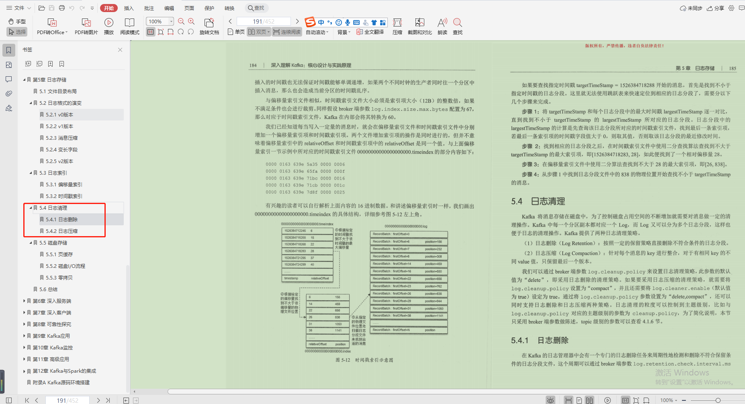The width and height of the screenshot is (745, 404).
Task: Zoom in with the plus magnifier
Action: click(191, 22)
